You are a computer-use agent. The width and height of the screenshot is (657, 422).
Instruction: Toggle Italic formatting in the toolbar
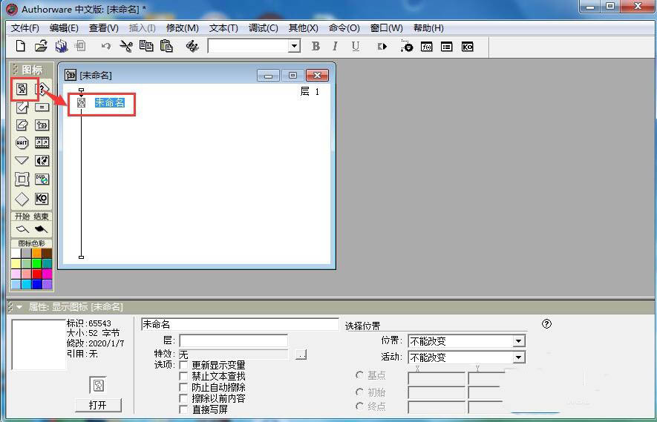(336, 46)
